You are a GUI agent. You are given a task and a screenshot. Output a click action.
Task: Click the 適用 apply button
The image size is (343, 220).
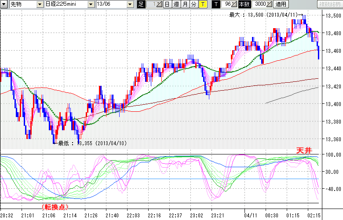280,4
